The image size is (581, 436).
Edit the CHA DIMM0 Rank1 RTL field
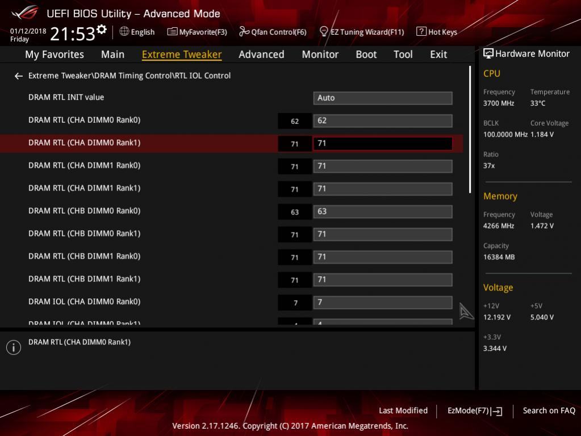pyautogui.click(x=383, y=143)
